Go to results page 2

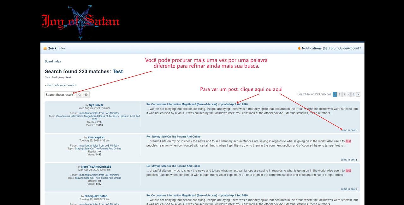pyautogui.click(x=340, y=94)
